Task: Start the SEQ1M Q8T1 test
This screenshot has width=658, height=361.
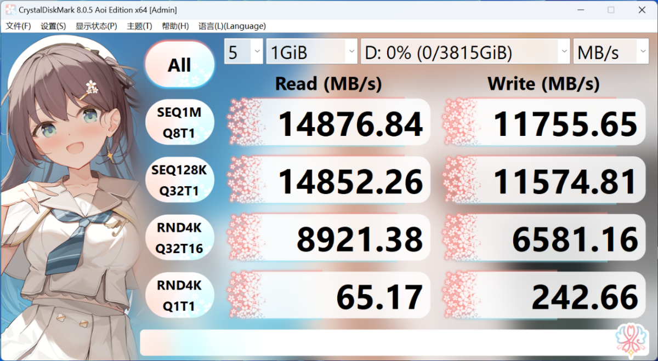Action: point(179,123)
